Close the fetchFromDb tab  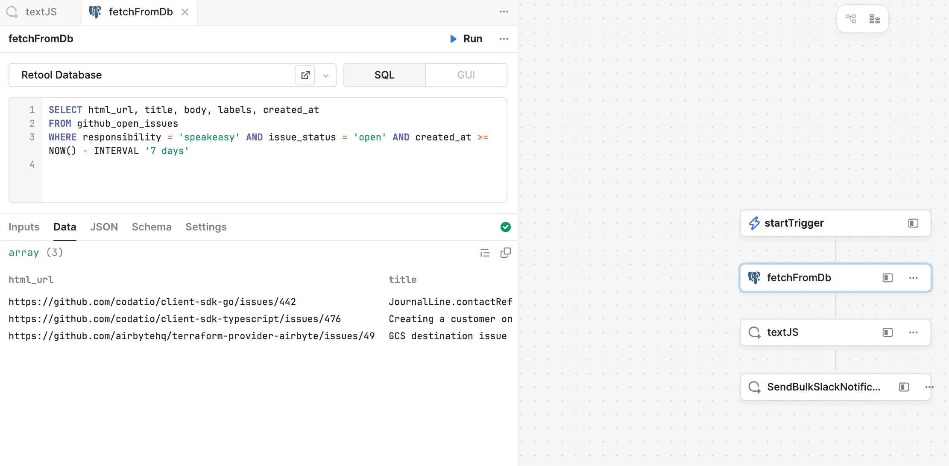[x=185, y=12]
